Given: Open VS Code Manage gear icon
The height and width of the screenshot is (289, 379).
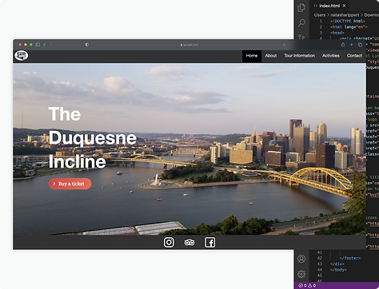Looking at the screenshot, I should click(x=301, y=274).
